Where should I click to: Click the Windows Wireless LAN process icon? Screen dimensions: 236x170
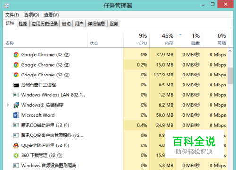click(16, 95)
